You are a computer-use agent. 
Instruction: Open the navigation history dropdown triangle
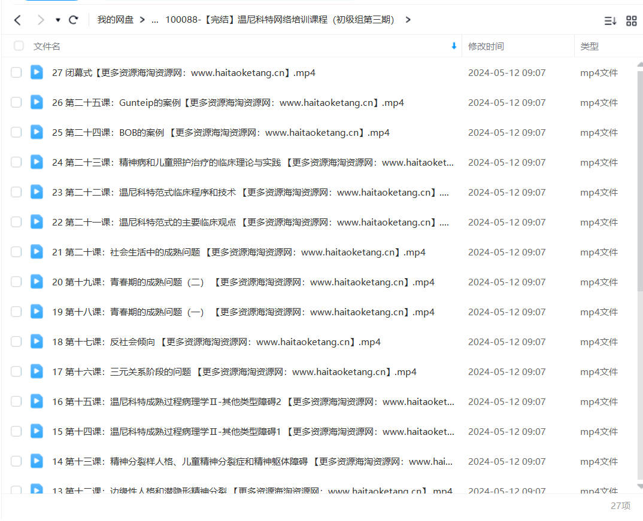point(58,20)
